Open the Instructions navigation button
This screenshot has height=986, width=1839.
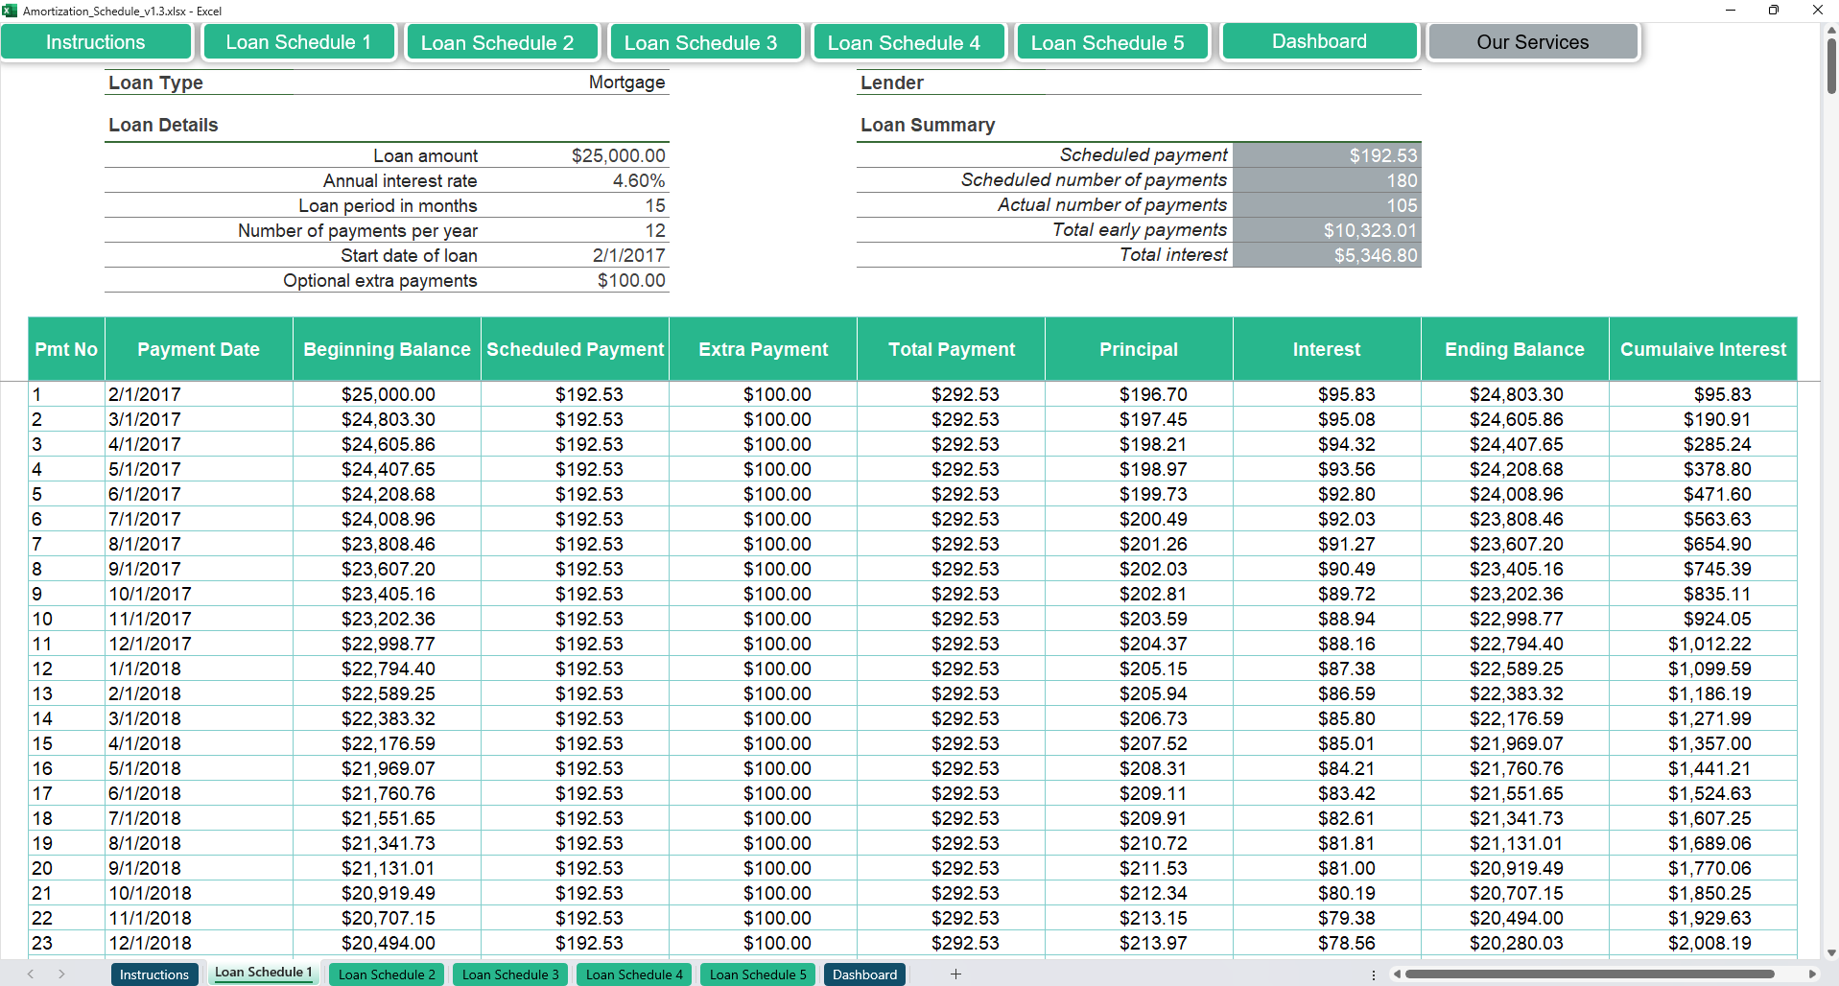96,42
